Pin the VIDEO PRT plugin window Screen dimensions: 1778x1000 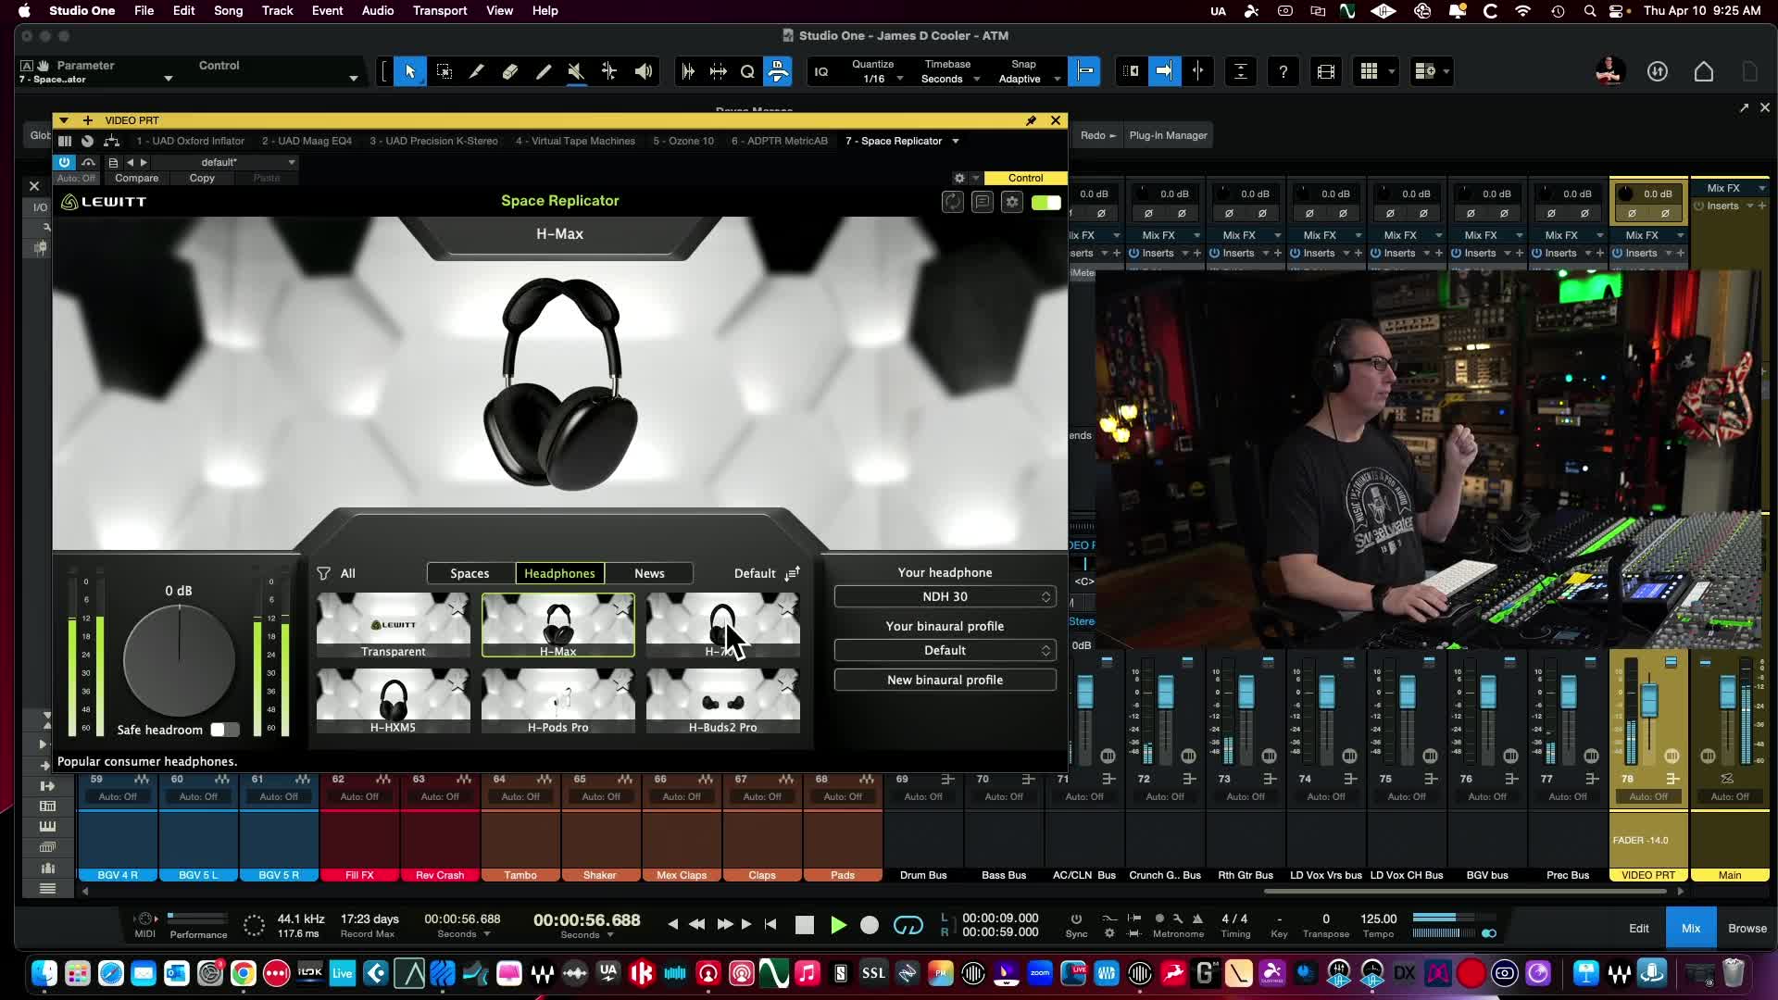click(x=1031, y=120)
